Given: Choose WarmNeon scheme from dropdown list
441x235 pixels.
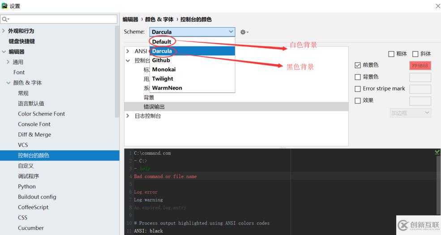Looking at the screenshot, I should pyautogui.click(x=193, y=88).
